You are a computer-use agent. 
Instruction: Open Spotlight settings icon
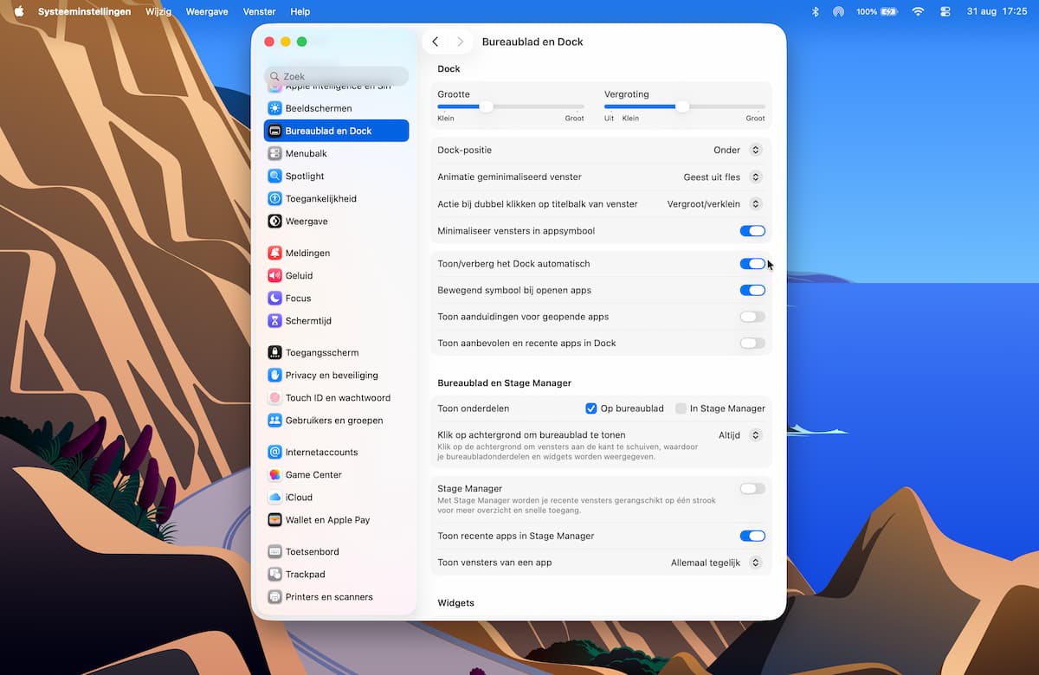tap(274, 176)
